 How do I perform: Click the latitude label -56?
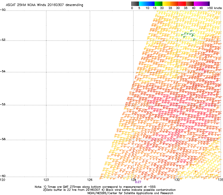point(3,104)
